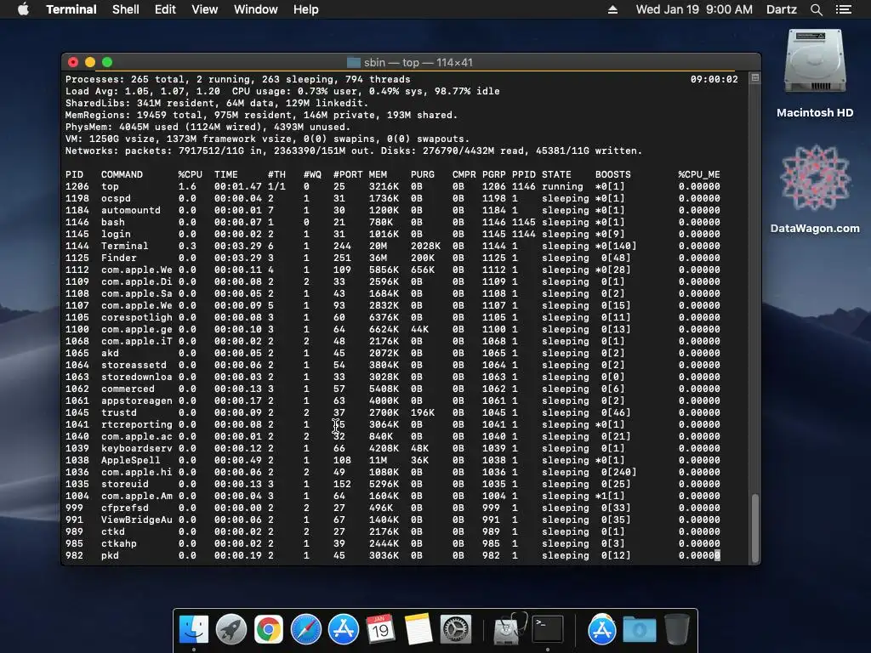Click the Terminal window scrollbar thumb
The height and width of the screenshot is (653, 871).
tap(755, 527)
